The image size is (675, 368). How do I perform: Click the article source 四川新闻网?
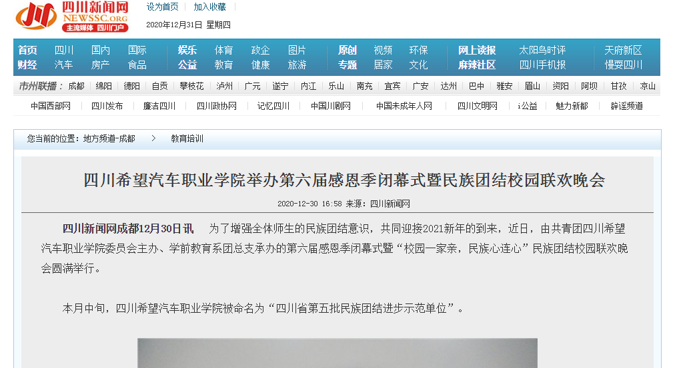pos(390,204)
